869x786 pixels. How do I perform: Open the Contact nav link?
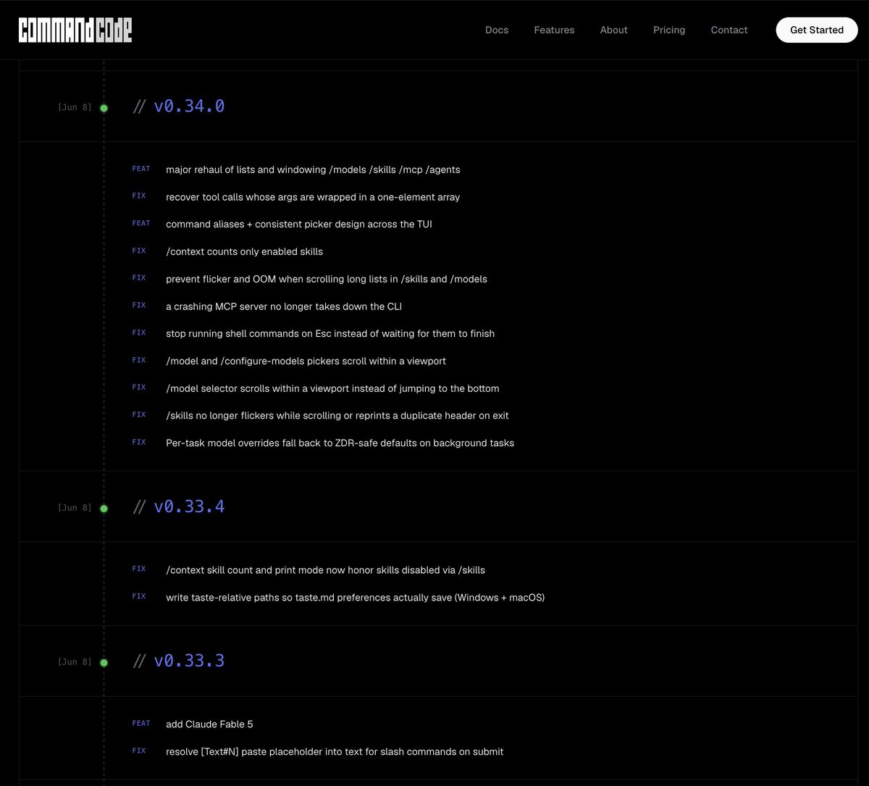(x=729, y=30)
